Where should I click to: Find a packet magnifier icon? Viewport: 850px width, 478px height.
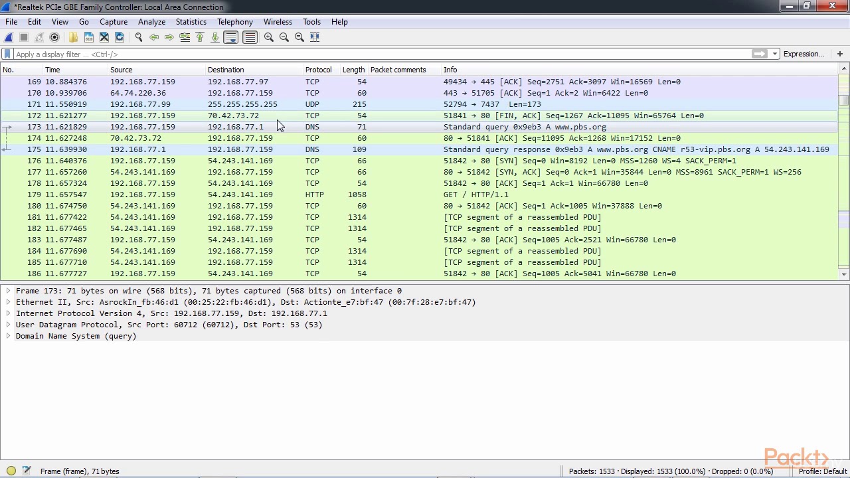click(x=139, y=37)
